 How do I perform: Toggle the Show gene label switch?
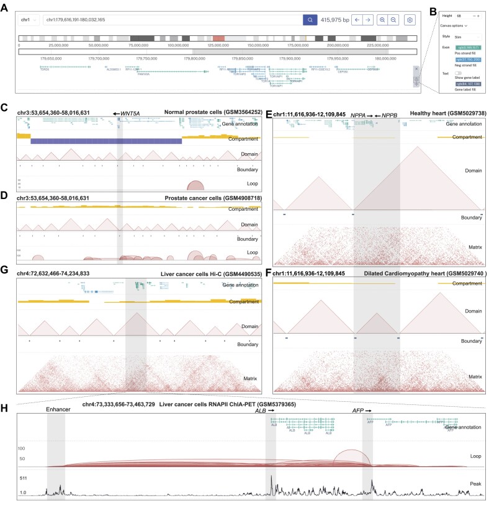[458, 73]
